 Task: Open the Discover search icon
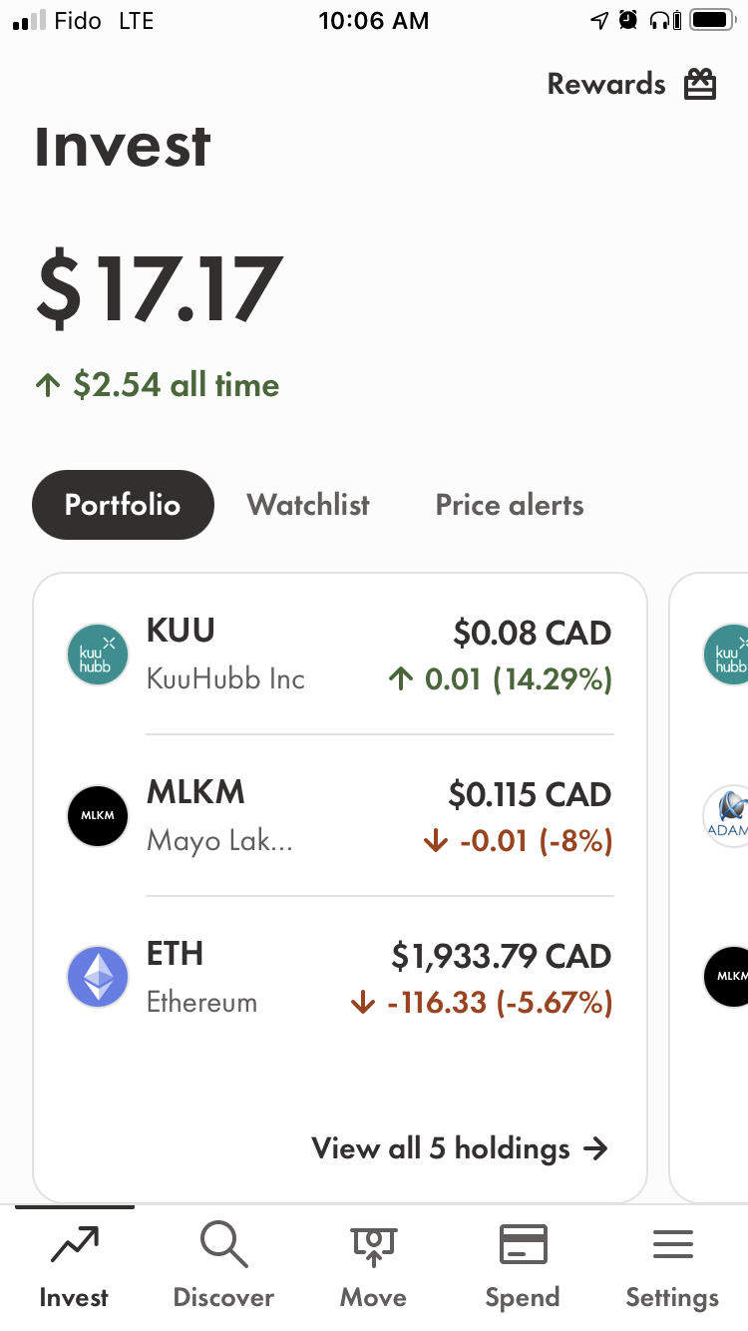[x=223, y=1245]
